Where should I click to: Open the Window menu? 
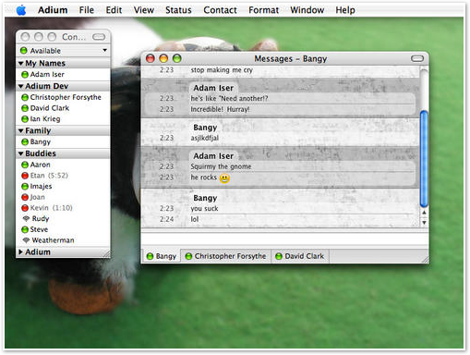(307, 10)
